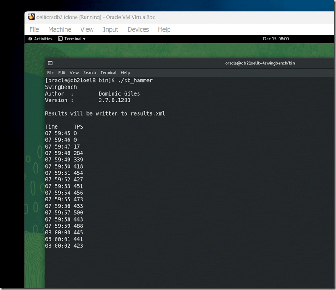Open the VirtualBox View menu

[87, 29]
